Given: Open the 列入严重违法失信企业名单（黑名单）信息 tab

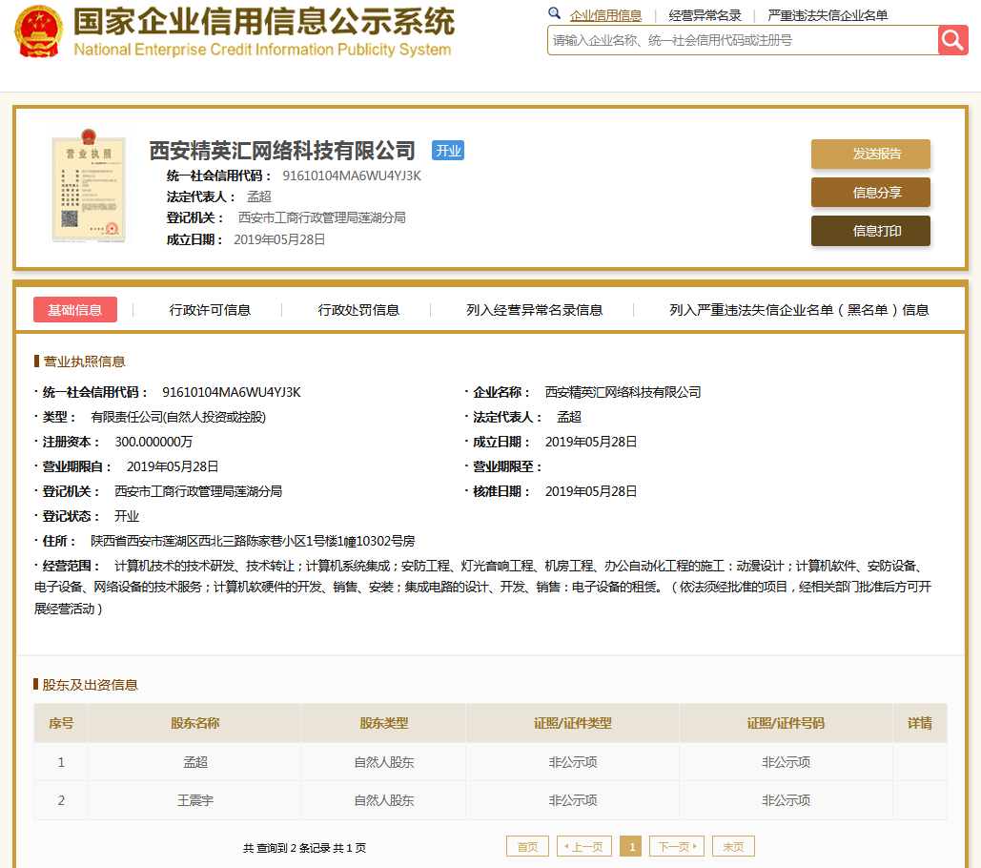Looking at the screenshot, I should 799,310.
